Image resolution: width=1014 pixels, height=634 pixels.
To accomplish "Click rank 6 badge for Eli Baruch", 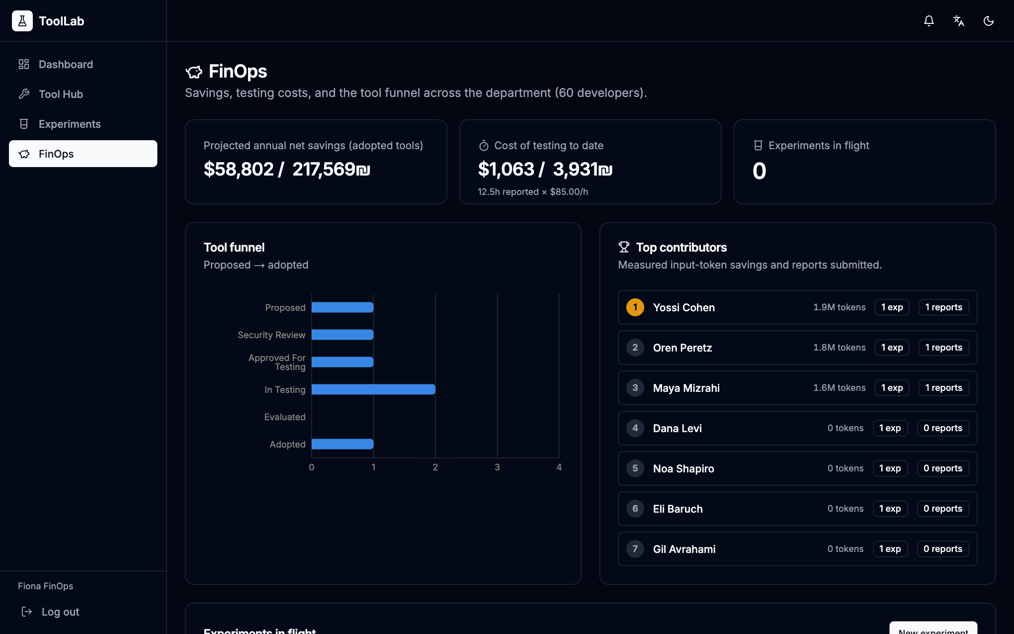I will click(635, 509).
